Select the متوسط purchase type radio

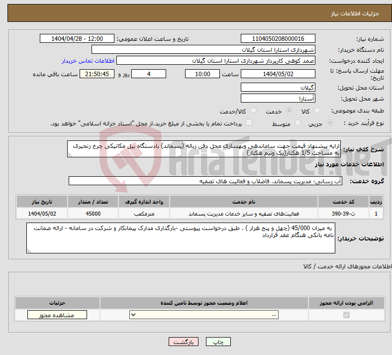coord(297,123)
